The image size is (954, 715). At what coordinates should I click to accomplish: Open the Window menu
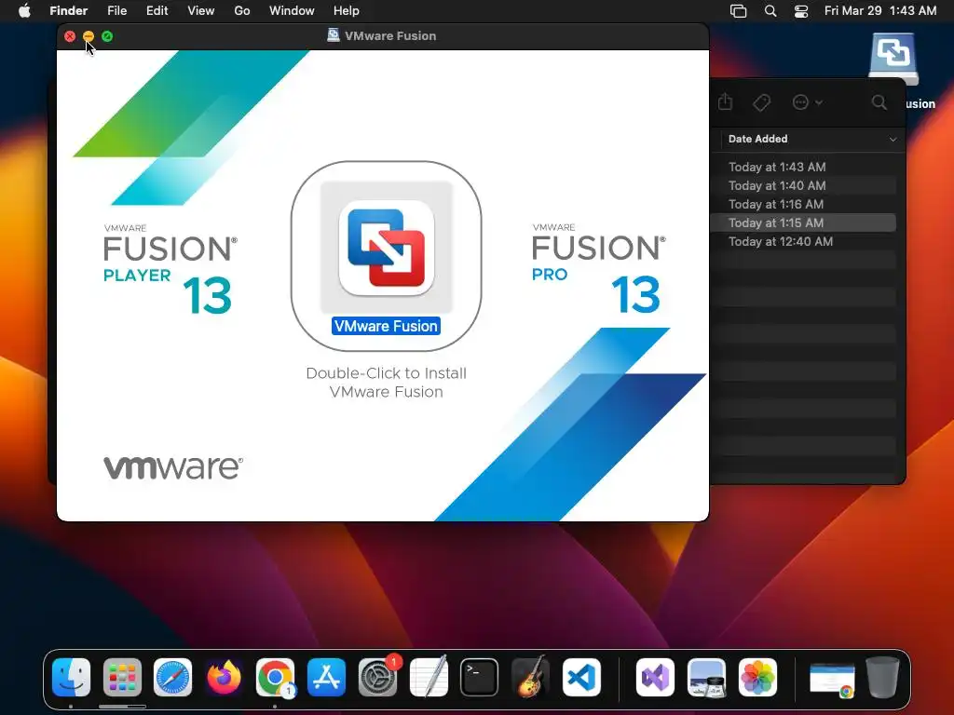pos(292,11)
